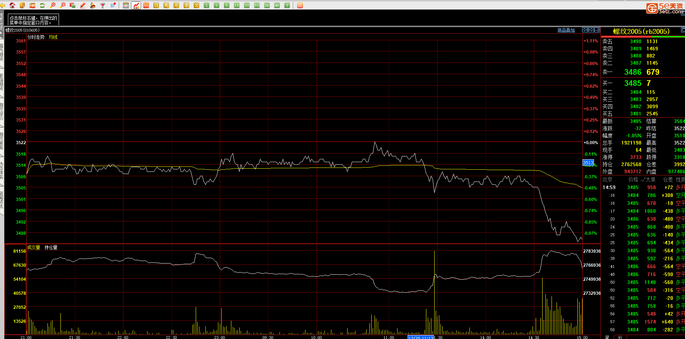Screen dimensions: 685x339
Task: Zoom out with the minus magnifier icon
Action: (x=63, y=5)
